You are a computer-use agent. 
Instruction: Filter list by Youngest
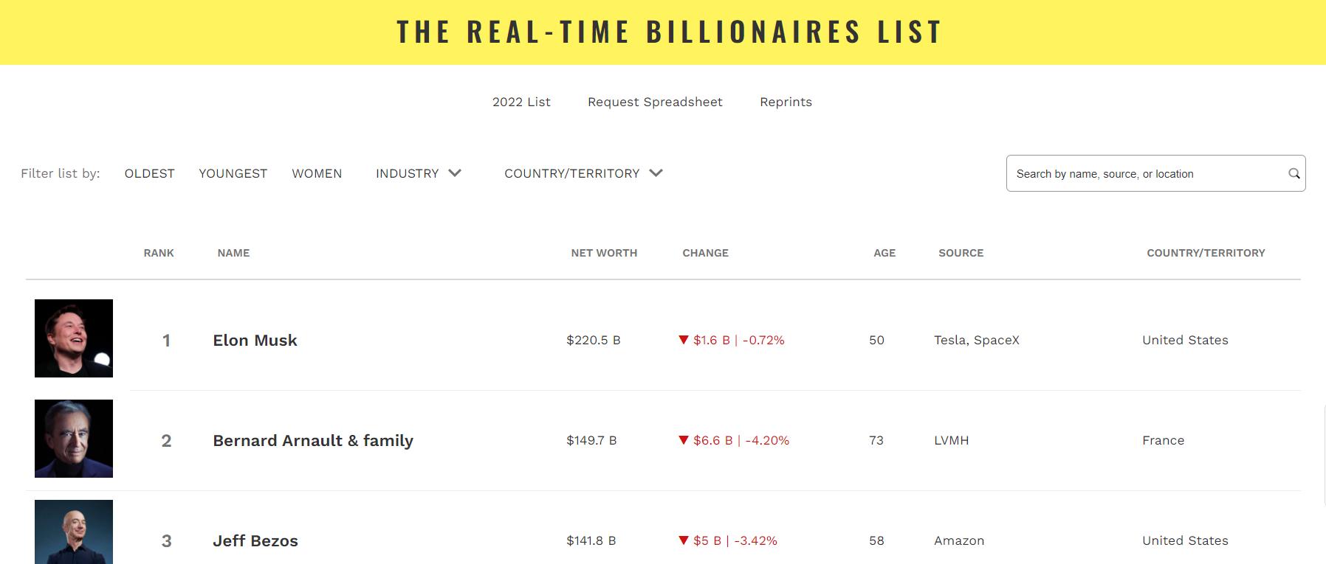click(233, 173)
